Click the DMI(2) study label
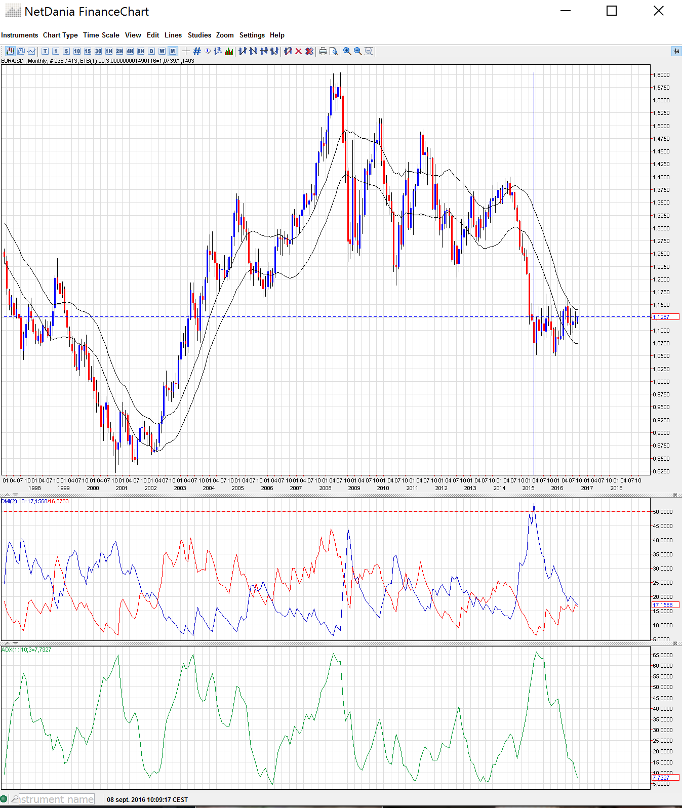 point(35,501)
